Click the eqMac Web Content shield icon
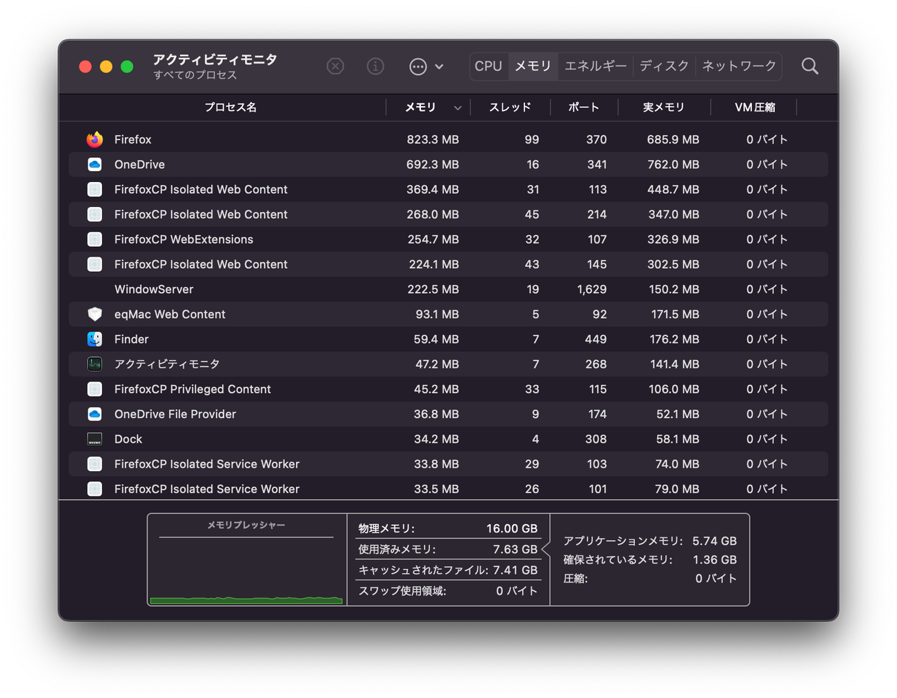The width and height of the screenshot is (897, 698). point(95,315)
